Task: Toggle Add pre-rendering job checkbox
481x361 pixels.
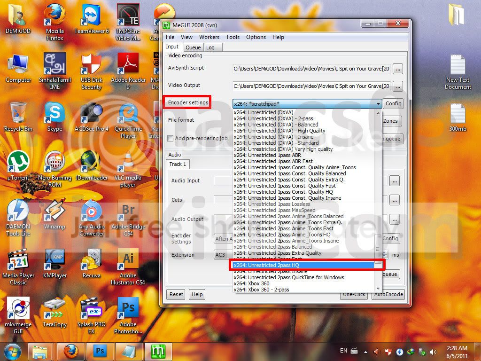Action: [170, 139]
